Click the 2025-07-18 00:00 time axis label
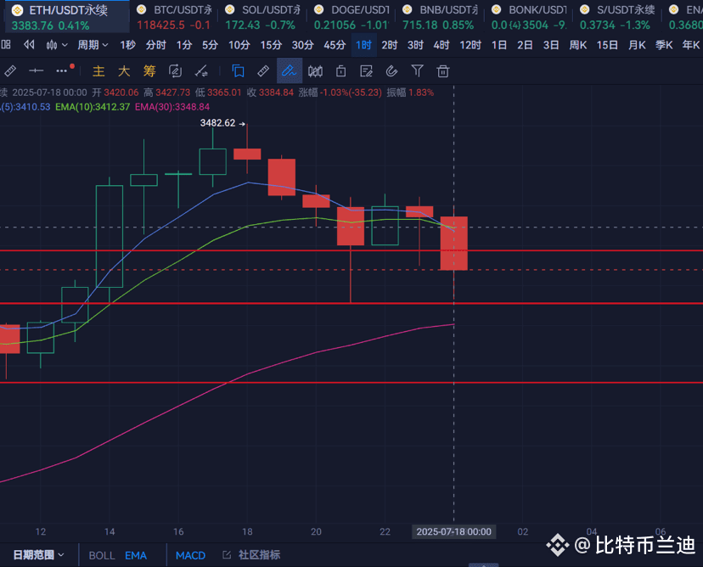The image size is (703, 567). click(x=453, y=531)
